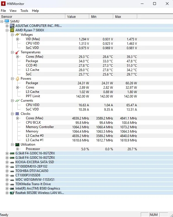Click the 4839.2 MHz Cores (Max) value
This screenshot has height=217, width=173.
click(80, 118)
